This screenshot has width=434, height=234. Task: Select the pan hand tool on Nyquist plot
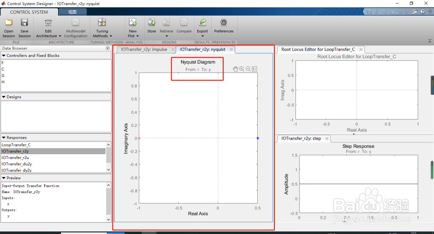(x=235, y=69)
